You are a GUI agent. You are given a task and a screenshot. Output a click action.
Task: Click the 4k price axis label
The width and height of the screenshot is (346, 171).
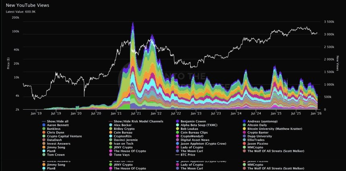(x=17, y=96)
